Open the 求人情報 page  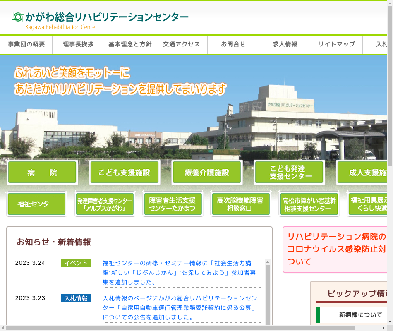click(x=285, y=44)
